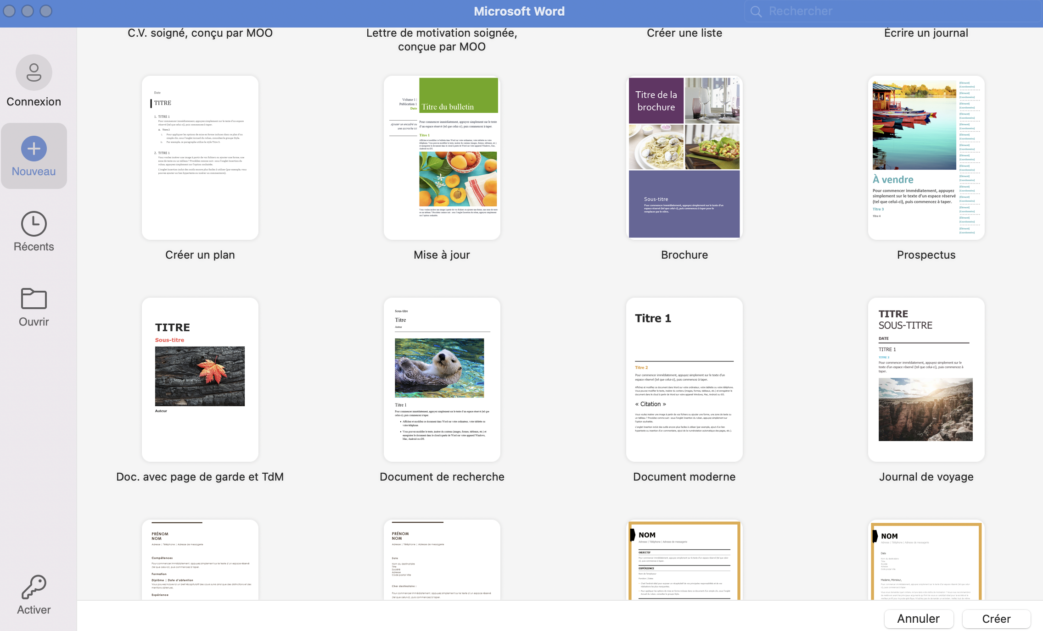Select the PRÉNOM NOM résumé template with Compétences
Image resolution: width=1043 pixels, height=631 pixels.
[x=200, y=559]
